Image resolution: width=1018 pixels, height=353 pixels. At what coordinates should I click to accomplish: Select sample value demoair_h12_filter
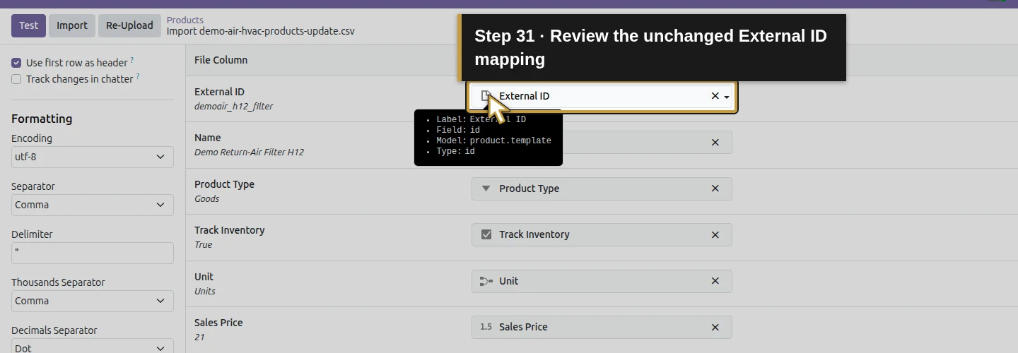click(233, 107)
